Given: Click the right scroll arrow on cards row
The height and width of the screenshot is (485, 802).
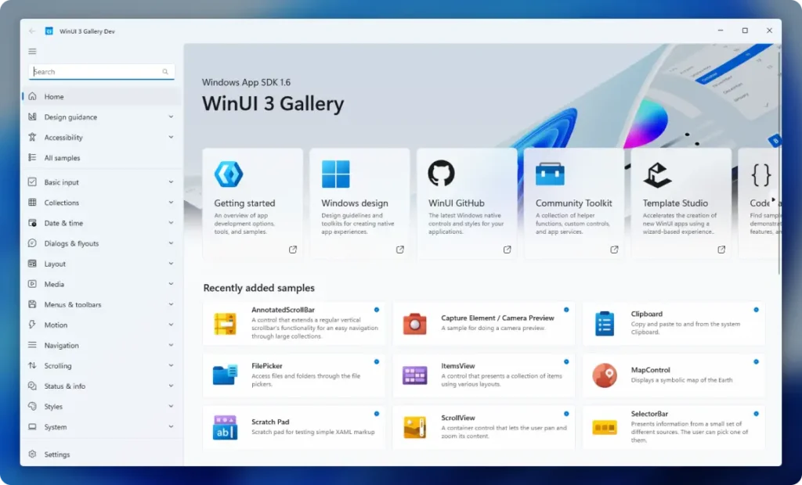Looking at the screenshot, I should [773, 199].
